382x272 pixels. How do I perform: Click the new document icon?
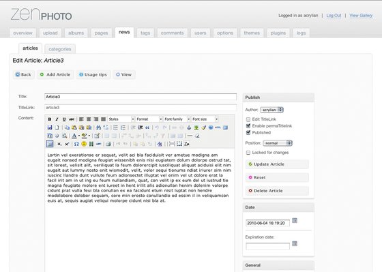click(x=57, y=127)
